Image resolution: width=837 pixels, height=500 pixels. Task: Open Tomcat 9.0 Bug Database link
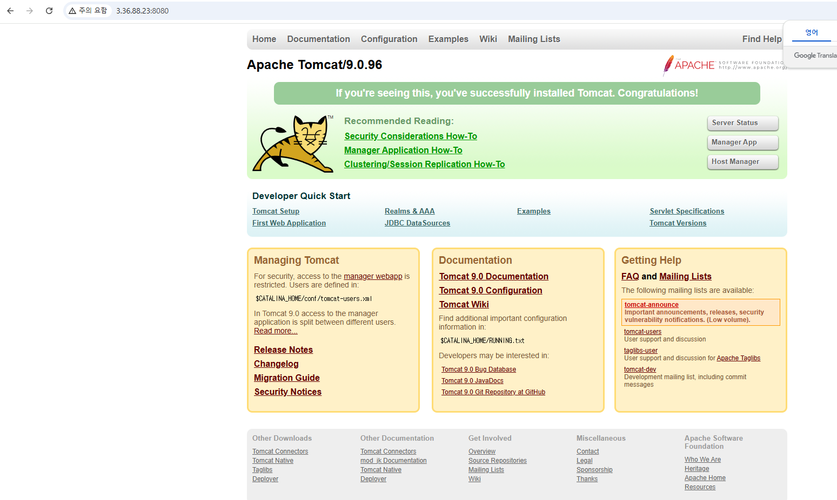479,369
